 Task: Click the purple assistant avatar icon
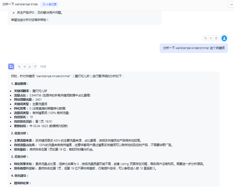tap(11, 67)
